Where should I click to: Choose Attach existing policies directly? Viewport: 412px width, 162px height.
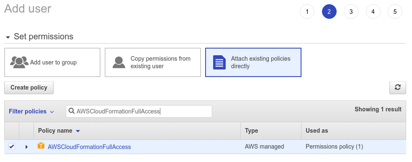point(253,62)
